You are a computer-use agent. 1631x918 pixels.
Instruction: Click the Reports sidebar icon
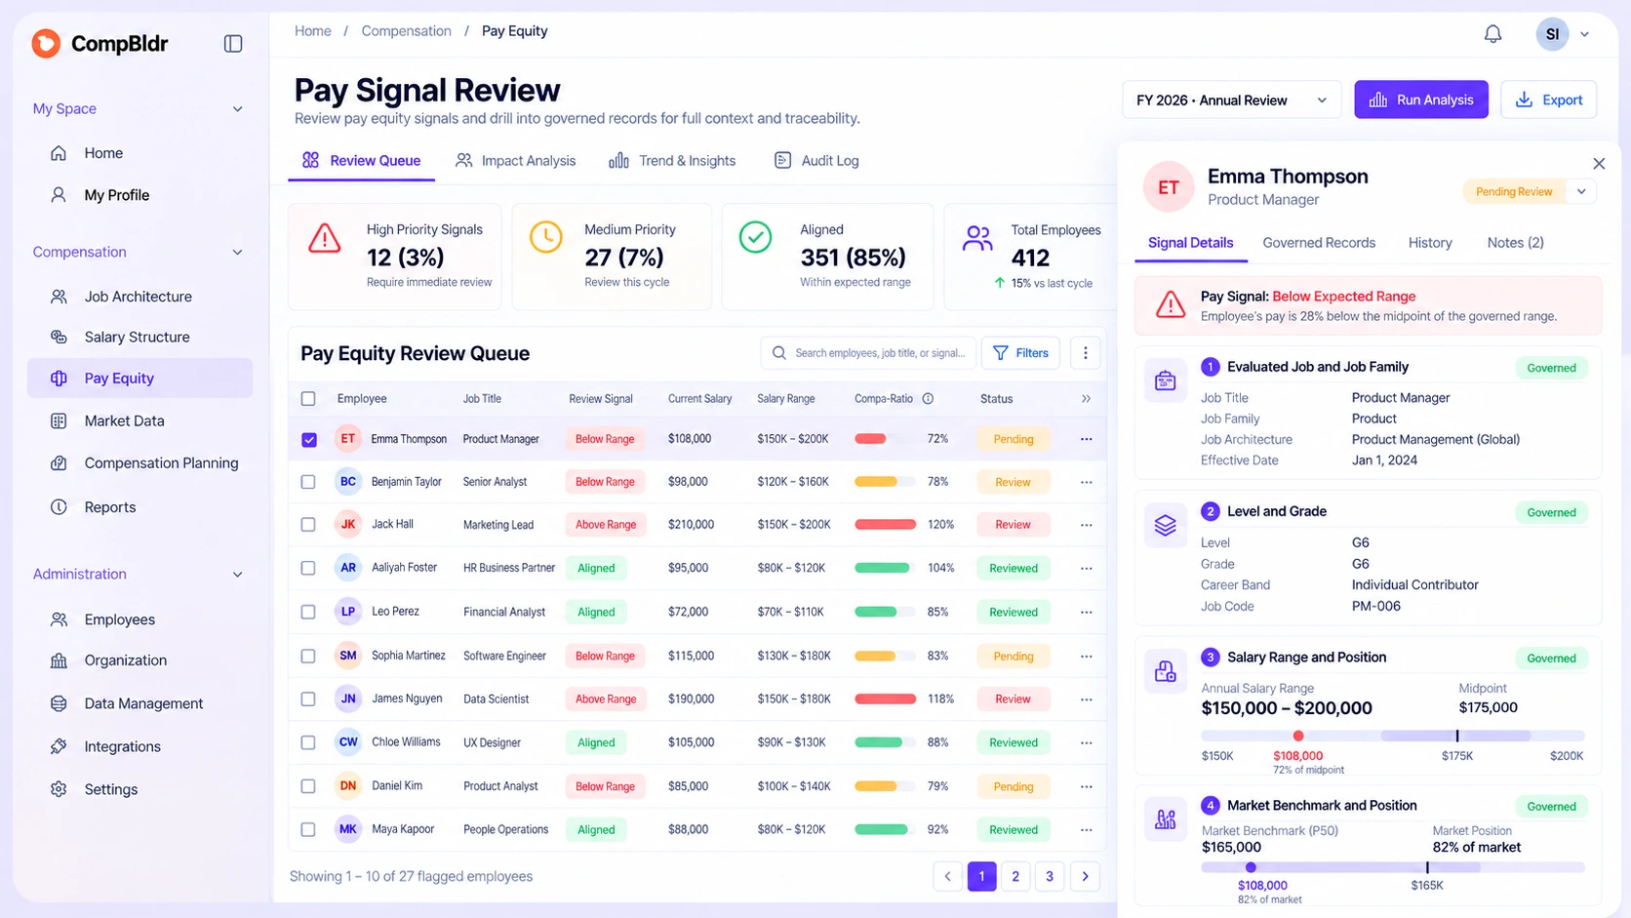point(59,507)
